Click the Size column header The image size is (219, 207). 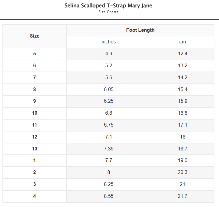[35, 36]
